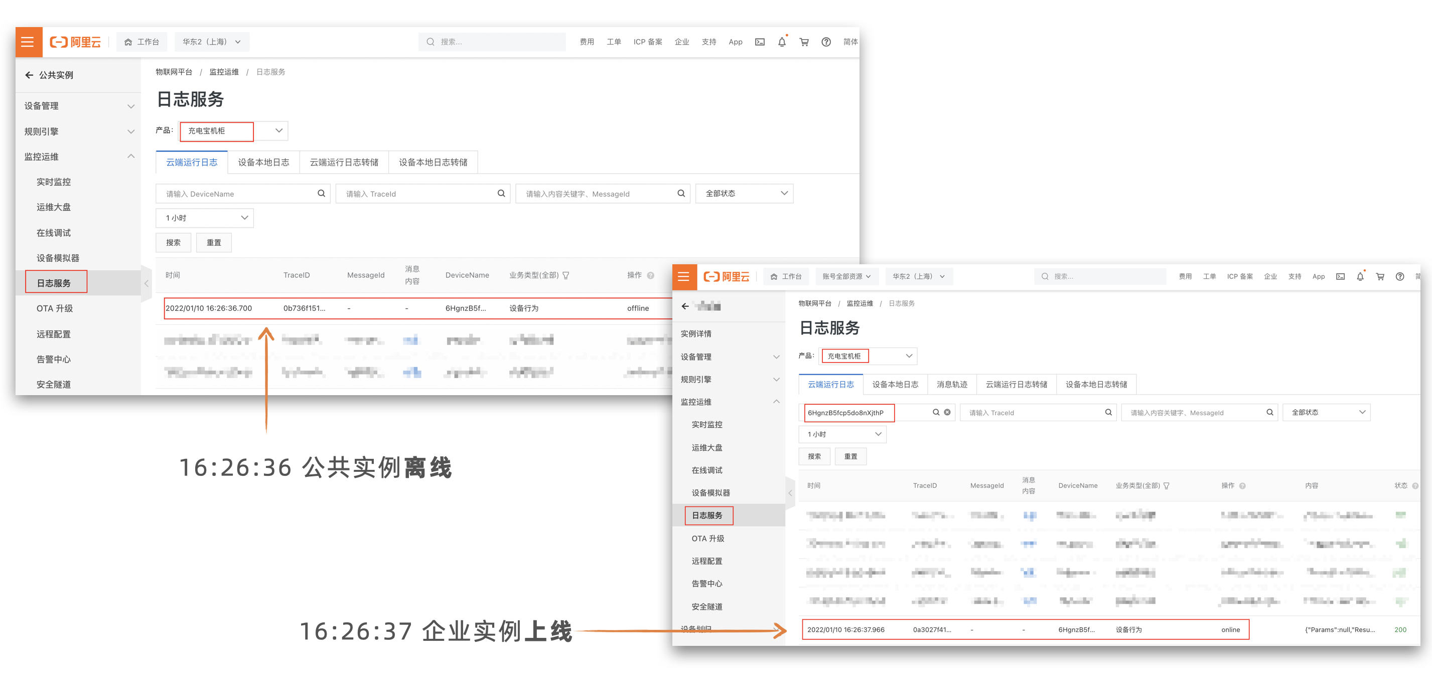This screenshot has width=1432, height=687.
Task: Click TraceId search icon in public window
Action: coord(501,193)
